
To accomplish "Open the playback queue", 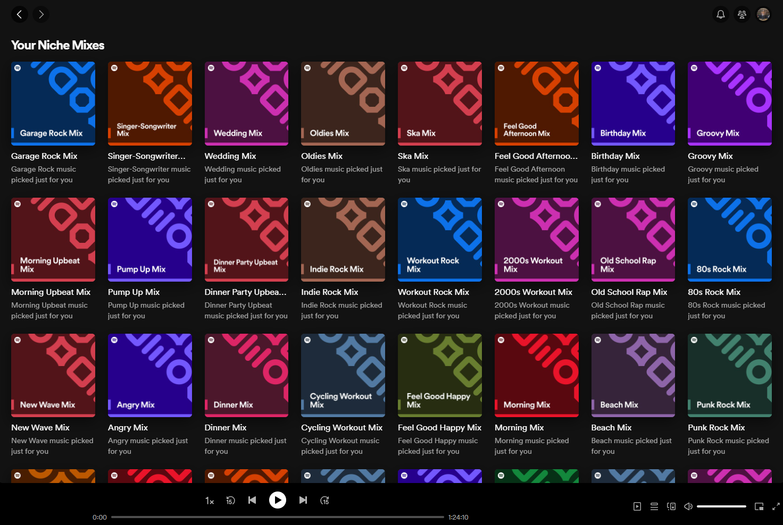I will 654,506.
